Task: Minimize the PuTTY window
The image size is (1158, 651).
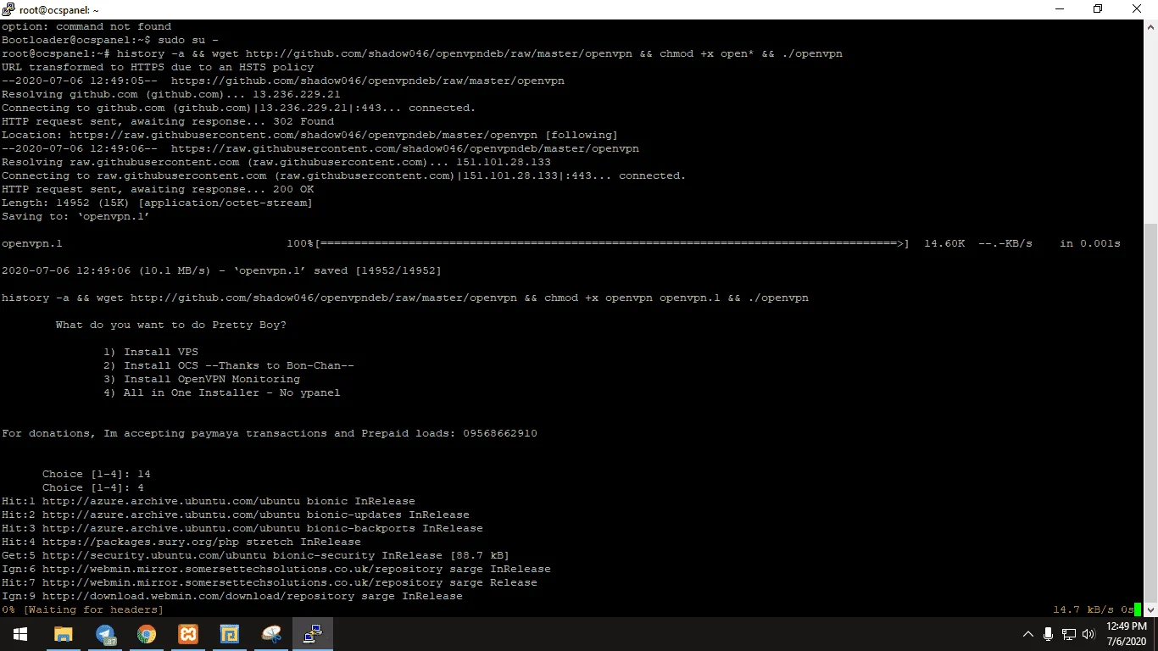Action: click(1059, 9)
